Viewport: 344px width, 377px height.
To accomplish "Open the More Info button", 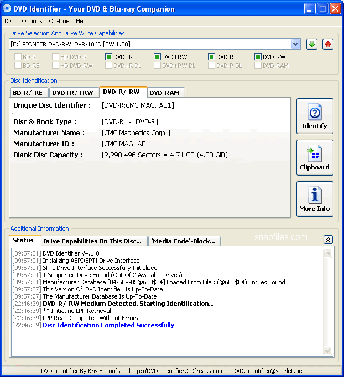I will 315,199.
